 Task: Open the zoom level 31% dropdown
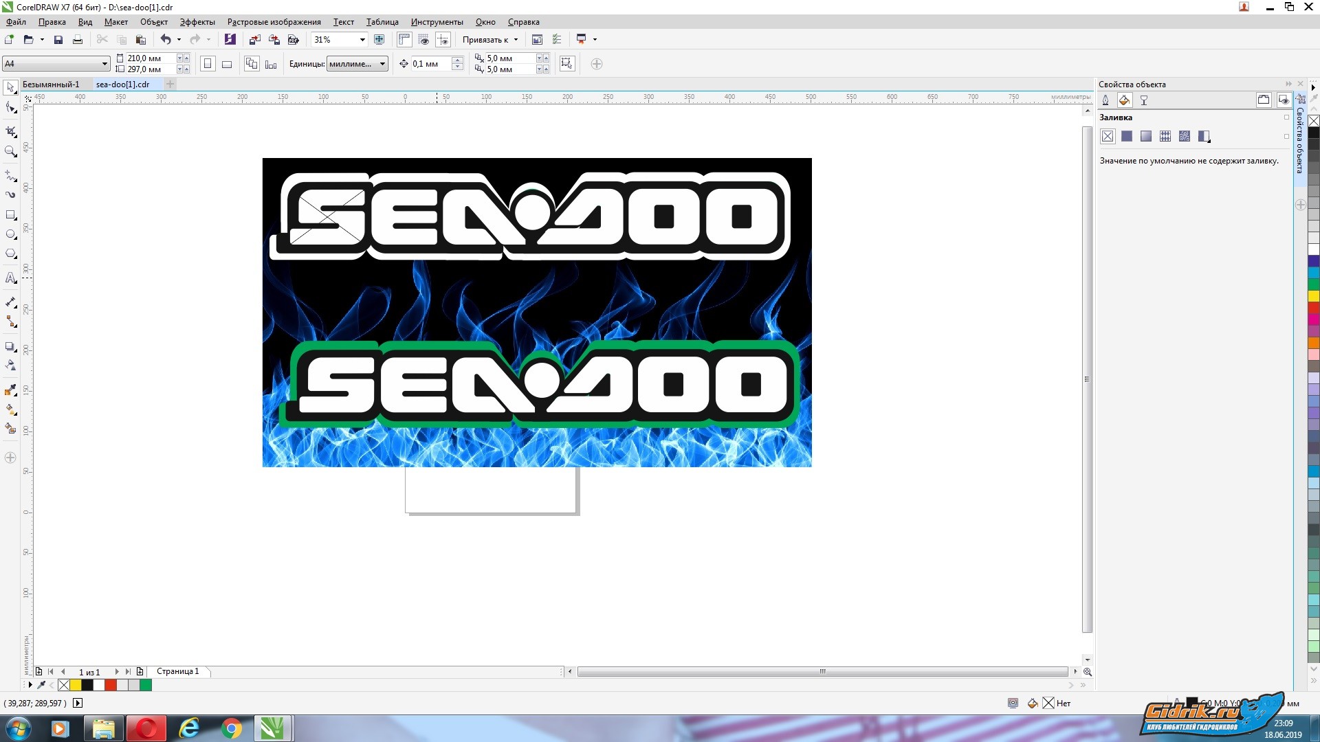tap(362, 40)
